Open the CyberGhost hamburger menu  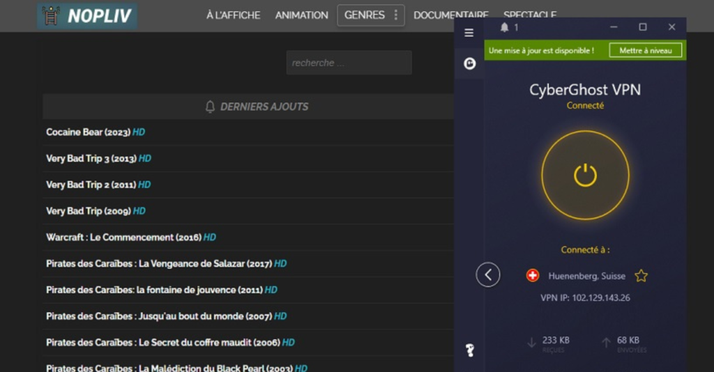click(x=469, y=33)
